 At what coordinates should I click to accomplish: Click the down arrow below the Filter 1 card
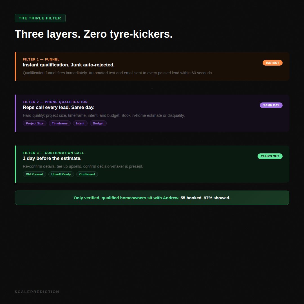[152, 88]
